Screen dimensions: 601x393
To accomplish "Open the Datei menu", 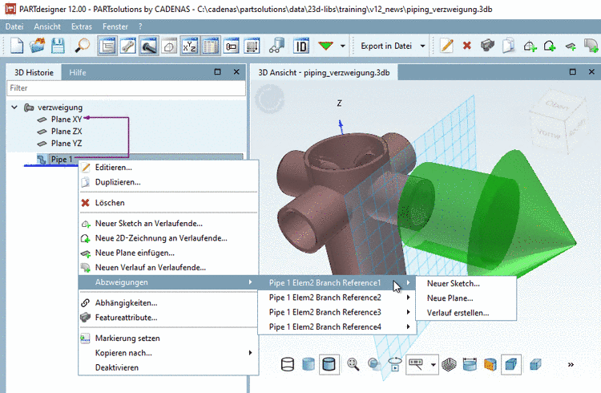I will coord(14,26).
